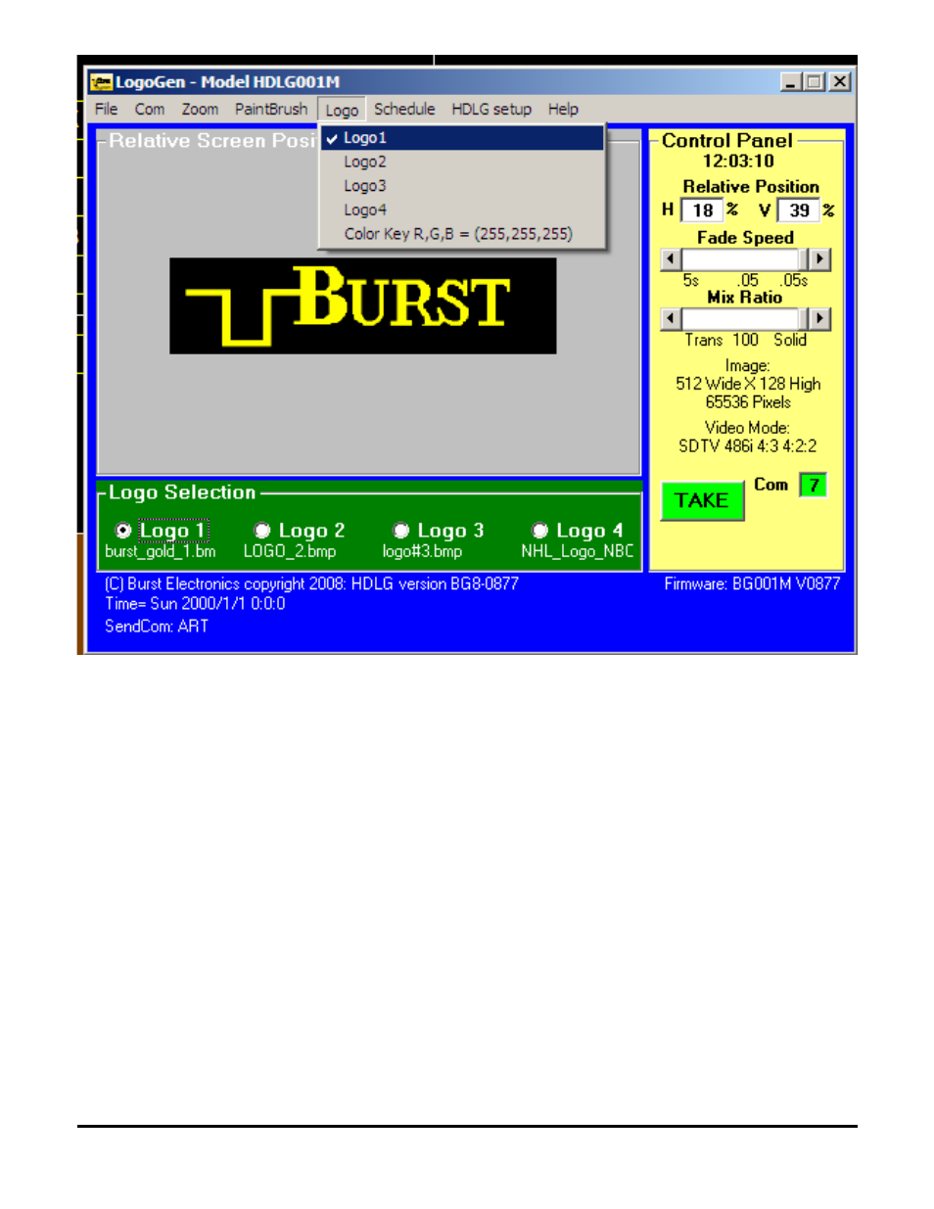Choose Logo2 from the Logo menu

462,162
